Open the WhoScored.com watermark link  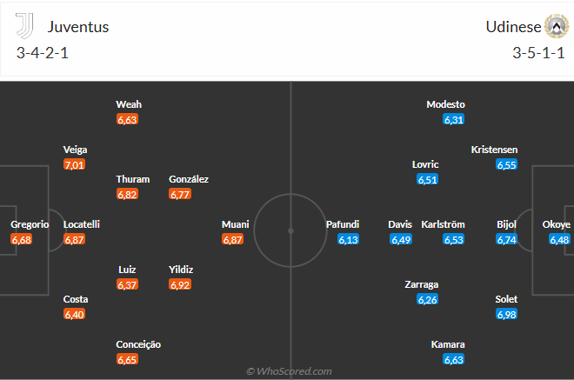[288, 371]
